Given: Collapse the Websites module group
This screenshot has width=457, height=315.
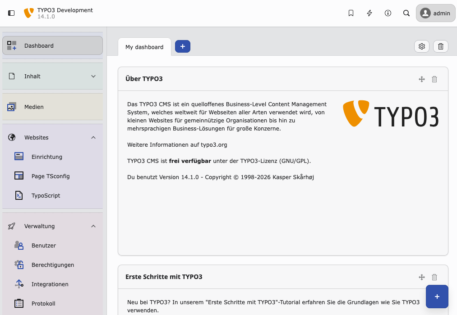Looking at the screenshot, I should click(x=93, y=137).
